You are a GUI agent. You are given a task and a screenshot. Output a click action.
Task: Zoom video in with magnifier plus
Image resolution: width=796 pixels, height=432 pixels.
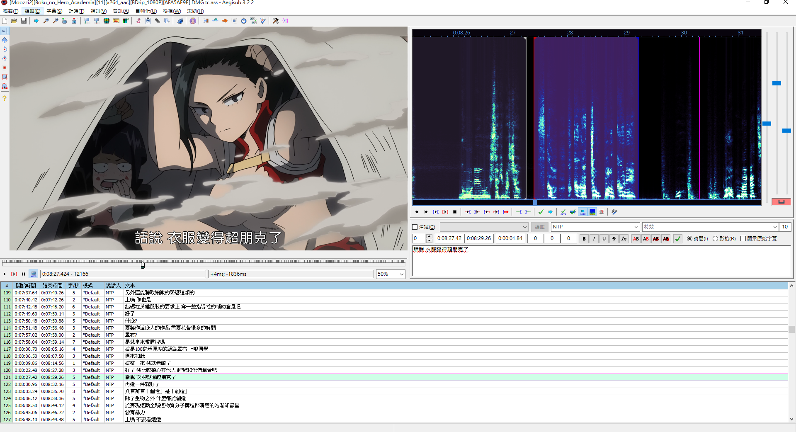(x=46, y=21)
